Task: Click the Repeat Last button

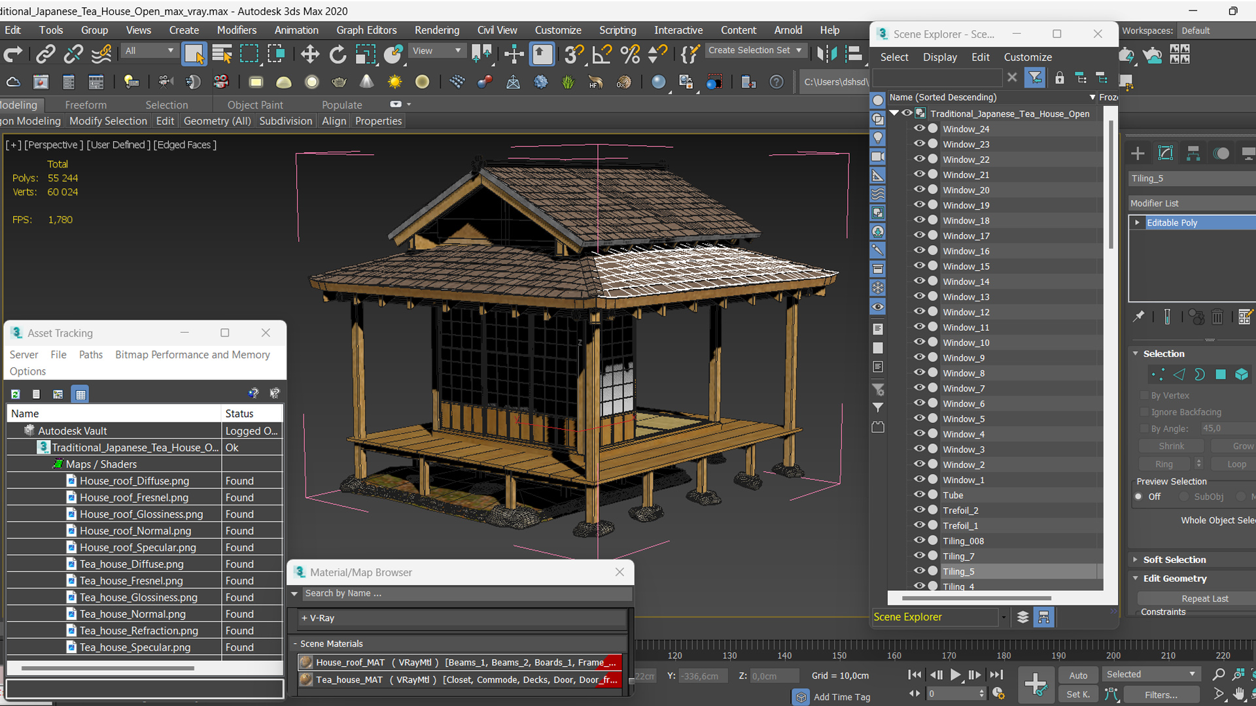Action: click(x=1204, y=599)
